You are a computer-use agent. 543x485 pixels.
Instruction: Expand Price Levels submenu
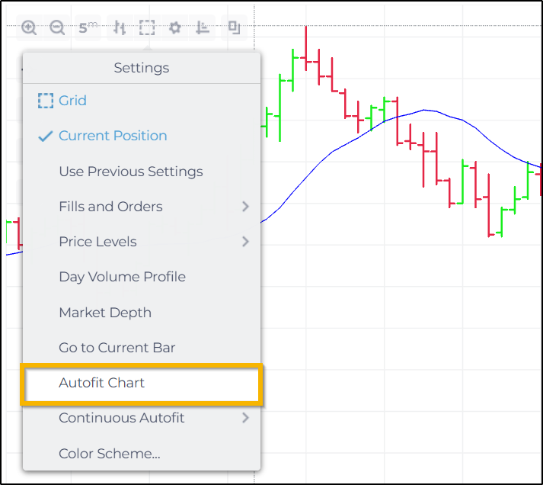click(x=142, y=242)
